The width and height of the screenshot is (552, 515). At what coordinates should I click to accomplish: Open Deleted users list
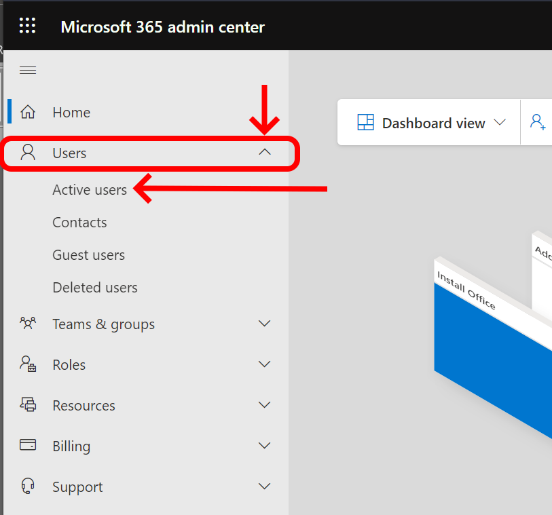(95, 288)
